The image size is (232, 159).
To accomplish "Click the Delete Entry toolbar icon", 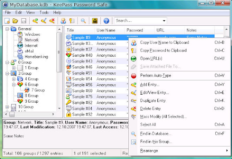I will [52, 21].
